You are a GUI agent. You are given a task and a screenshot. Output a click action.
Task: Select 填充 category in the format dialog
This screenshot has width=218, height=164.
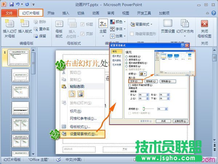117,52
